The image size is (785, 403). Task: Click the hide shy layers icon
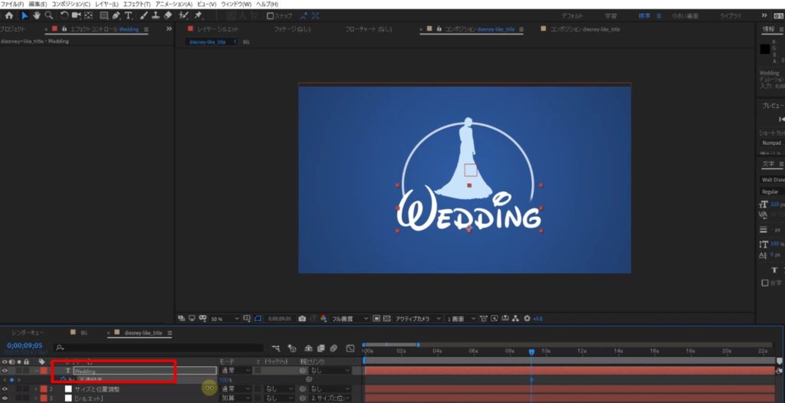(x=309, y=349)
